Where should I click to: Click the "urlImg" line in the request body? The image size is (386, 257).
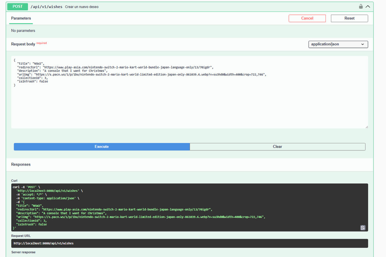coord(142,75)
